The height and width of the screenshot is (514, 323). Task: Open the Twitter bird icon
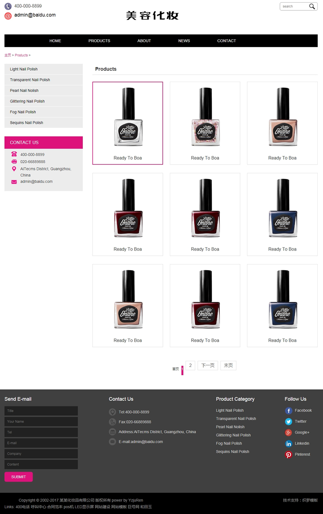(x=289, y=421)
